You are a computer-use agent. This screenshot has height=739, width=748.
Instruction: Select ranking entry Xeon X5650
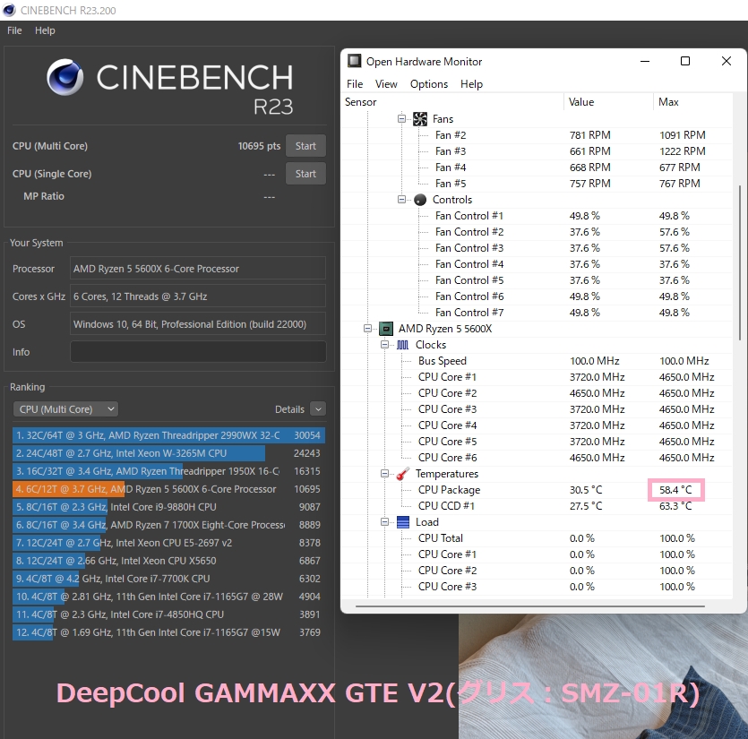pyautogui.click(x=169, y=561)
